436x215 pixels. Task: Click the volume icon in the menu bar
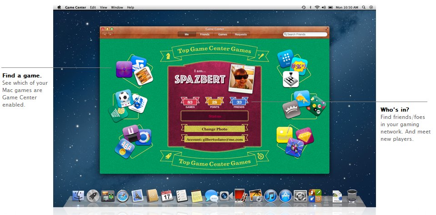point(324,8)
